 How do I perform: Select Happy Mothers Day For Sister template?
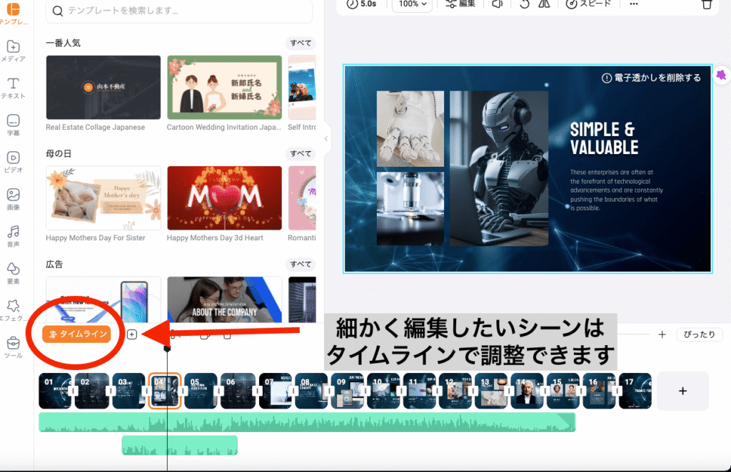(x=103, y=197)
